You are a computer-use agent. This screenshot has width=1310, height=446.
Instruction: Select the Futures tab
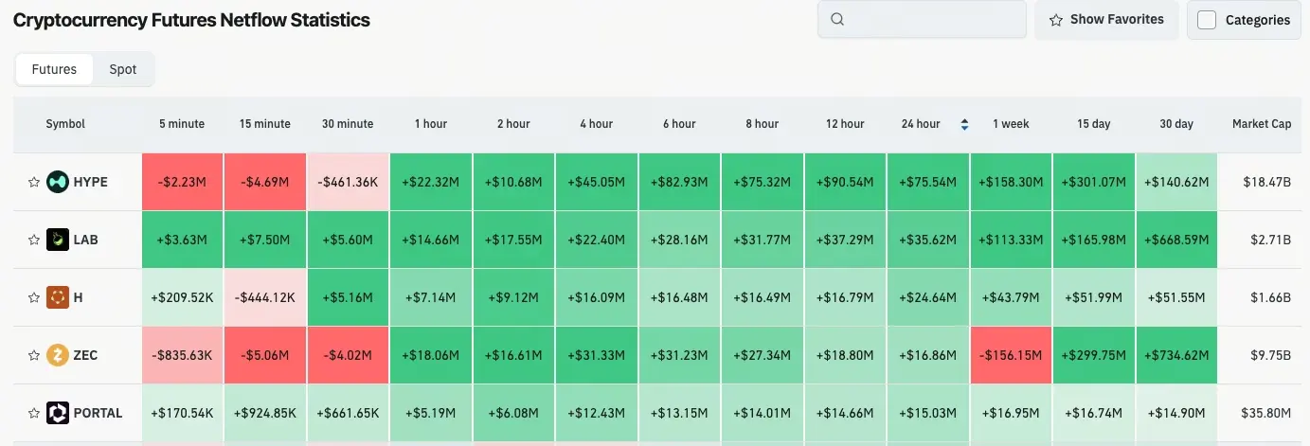point(54,69)
